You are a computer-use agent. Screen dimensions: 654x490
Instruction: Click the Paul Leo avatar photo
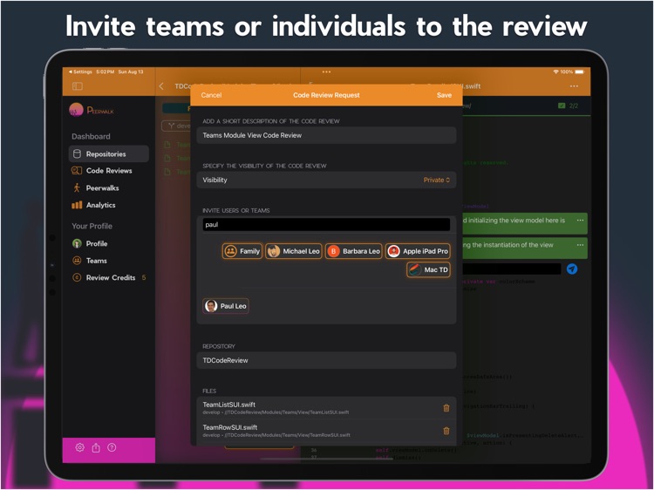click(x=211, y=306)
